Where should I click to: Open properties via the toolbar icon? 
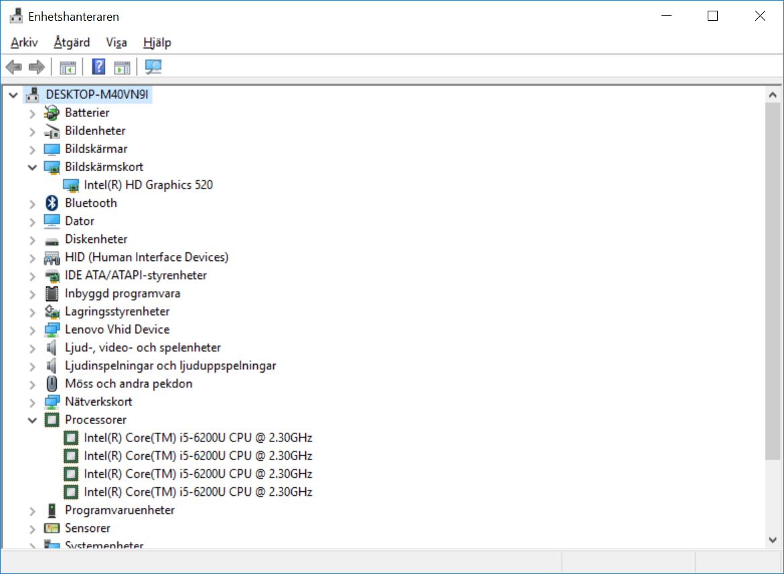point(122,66)
